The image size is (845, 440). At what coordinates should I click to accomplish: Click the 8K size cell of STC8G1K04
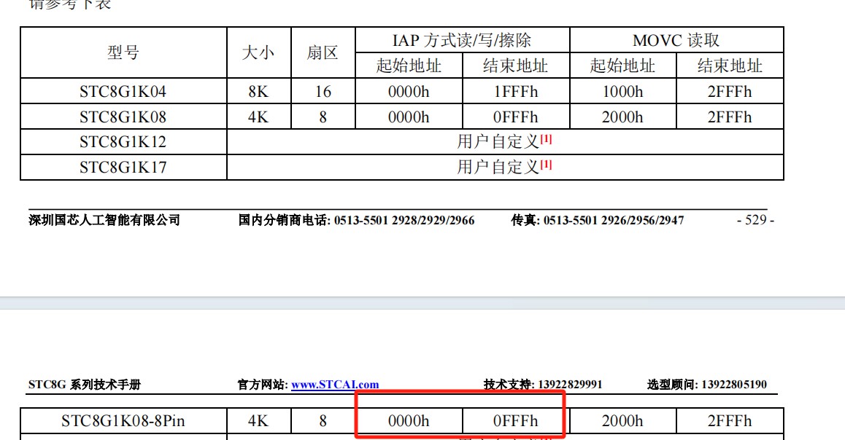258,92
